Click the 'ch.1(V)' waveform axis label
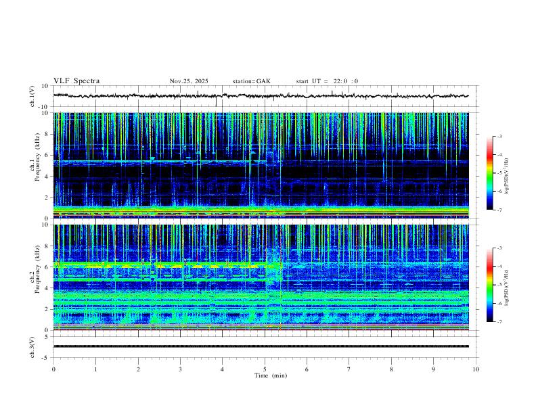536x414 pixels. pos(32,96)
